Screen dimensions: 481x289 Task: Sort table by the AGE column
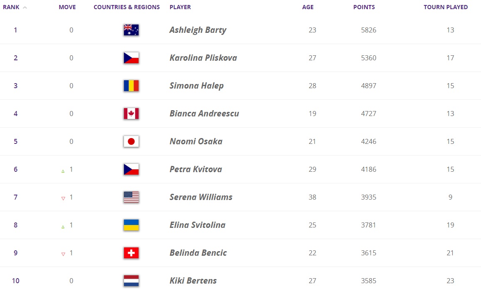pyautogui.click(x=308, y=7)
